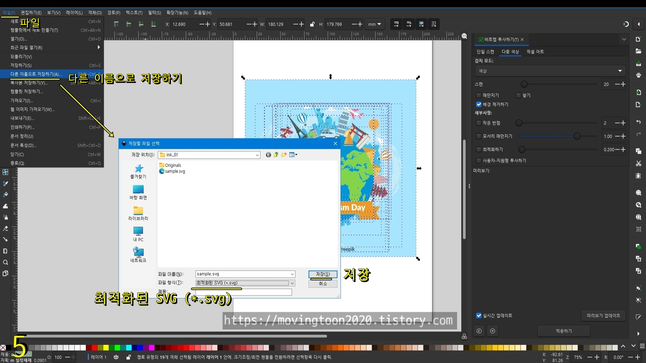Select the Spray tool
646x363 pixels.
5,217
